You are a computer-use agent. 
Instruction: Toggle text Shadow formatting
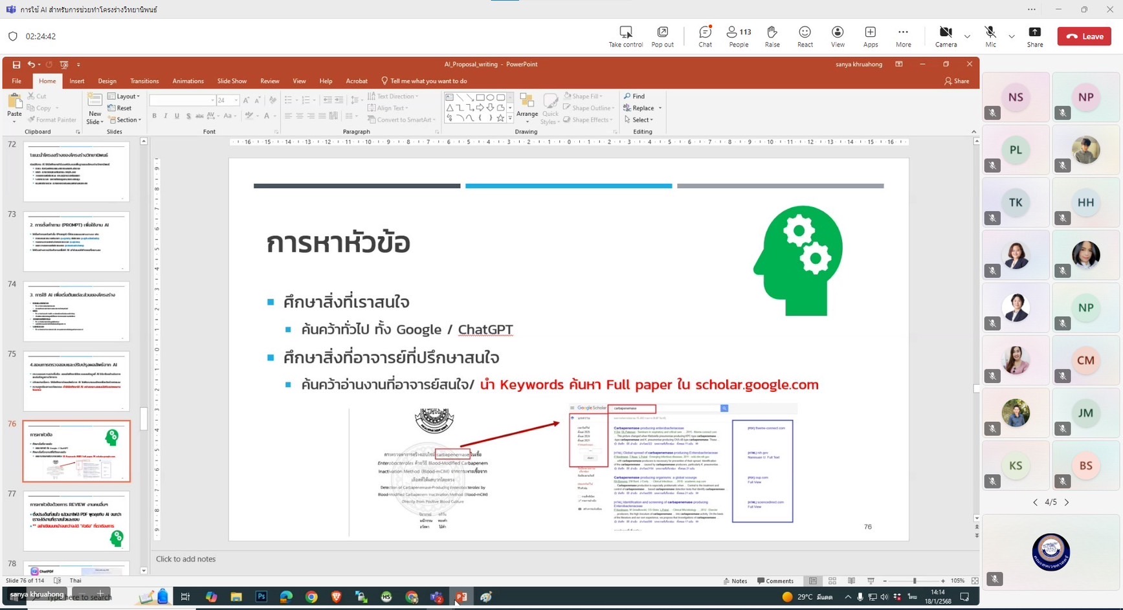coord(188,116)
